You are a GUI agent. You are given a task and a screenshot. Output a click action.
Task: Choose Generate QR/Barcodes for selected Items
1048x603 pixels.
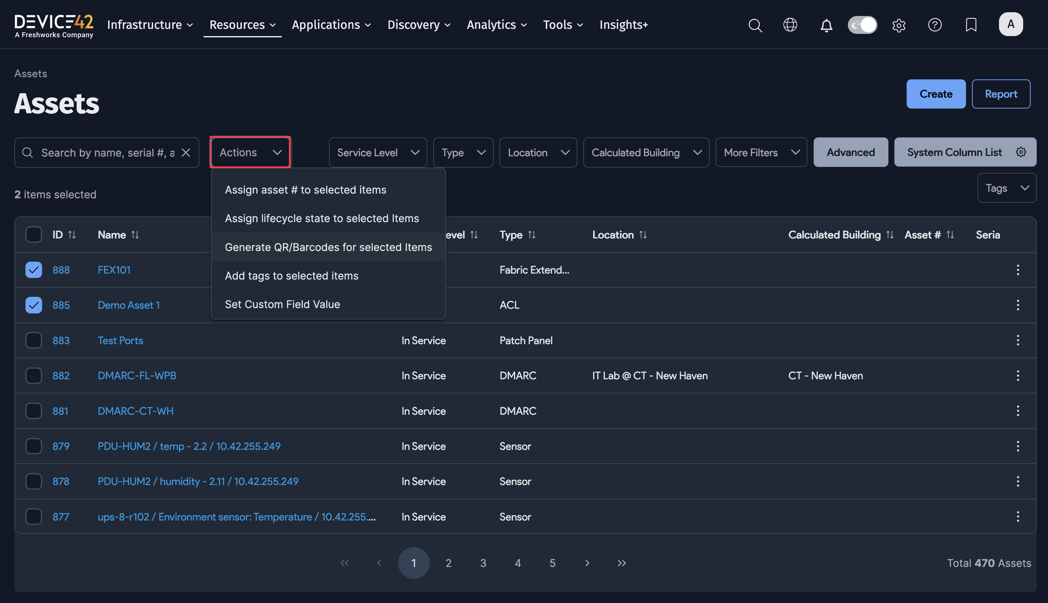(x=328, y=247)
